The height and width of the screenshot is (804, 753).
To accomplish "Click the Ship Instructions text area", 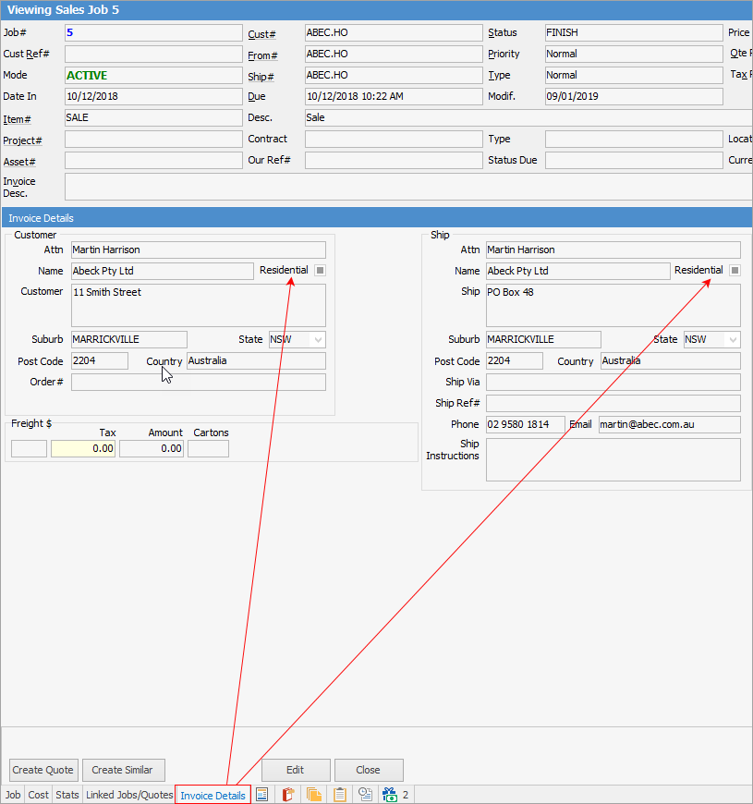I will coord(613,459).
